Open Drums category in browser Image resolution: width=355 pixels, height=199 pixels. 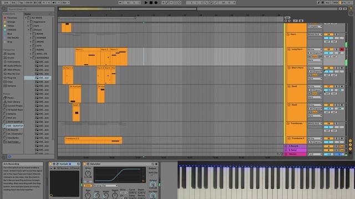click(x=11, y=57)
